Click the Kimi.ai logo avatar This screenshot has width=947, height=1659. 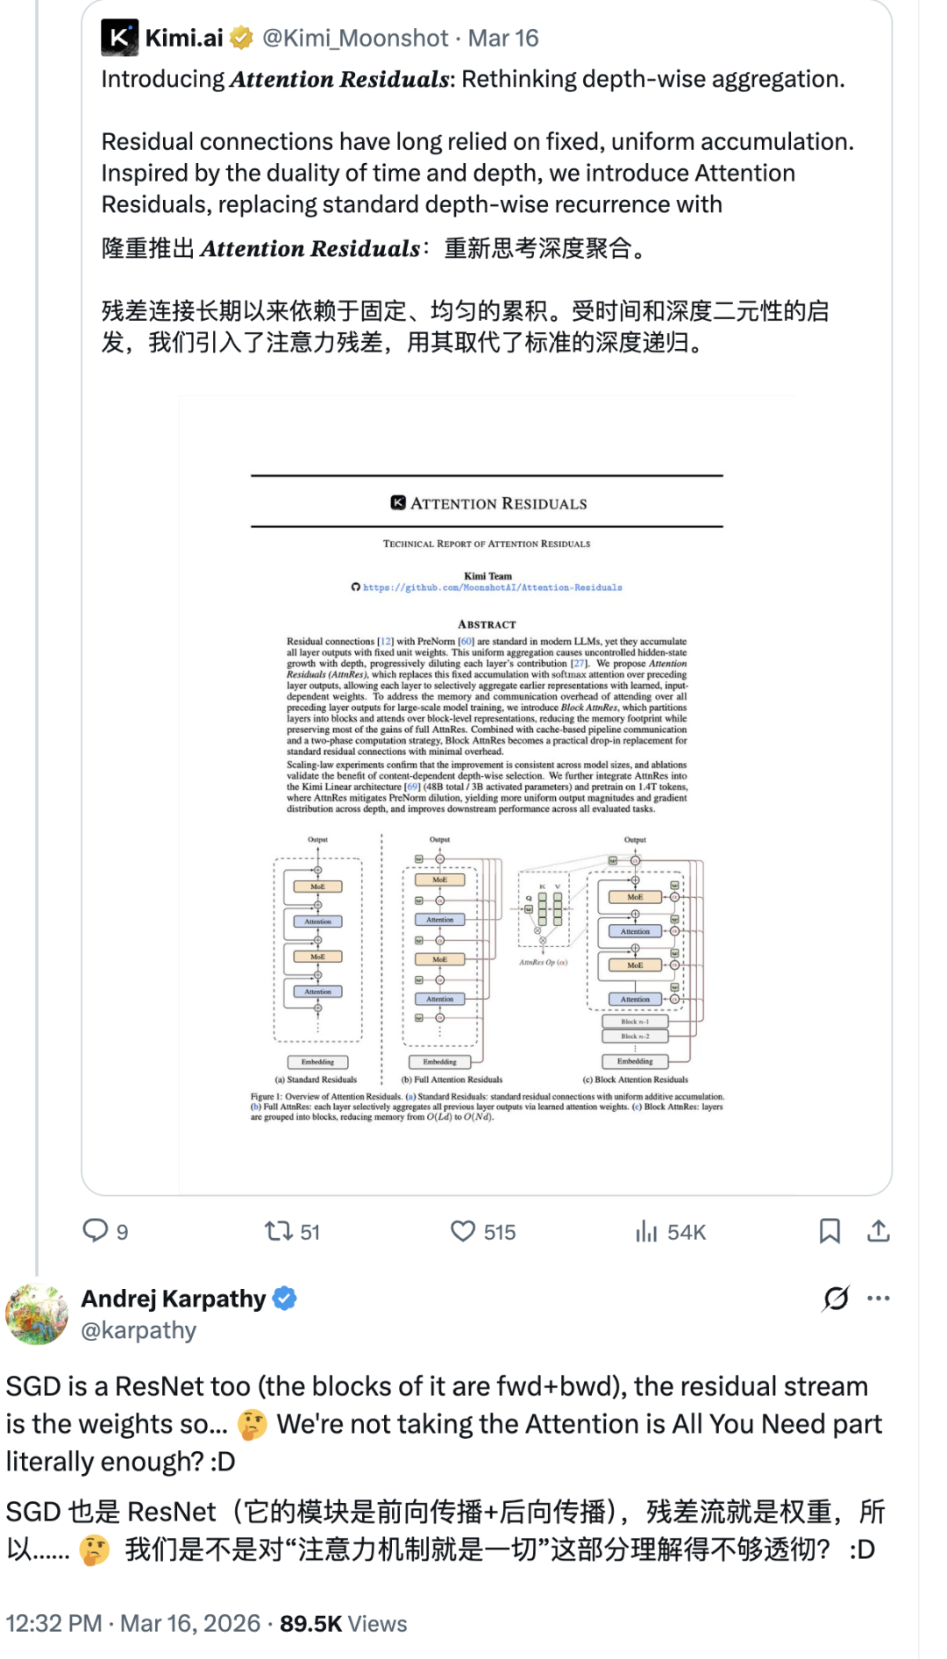click(119, 38)
